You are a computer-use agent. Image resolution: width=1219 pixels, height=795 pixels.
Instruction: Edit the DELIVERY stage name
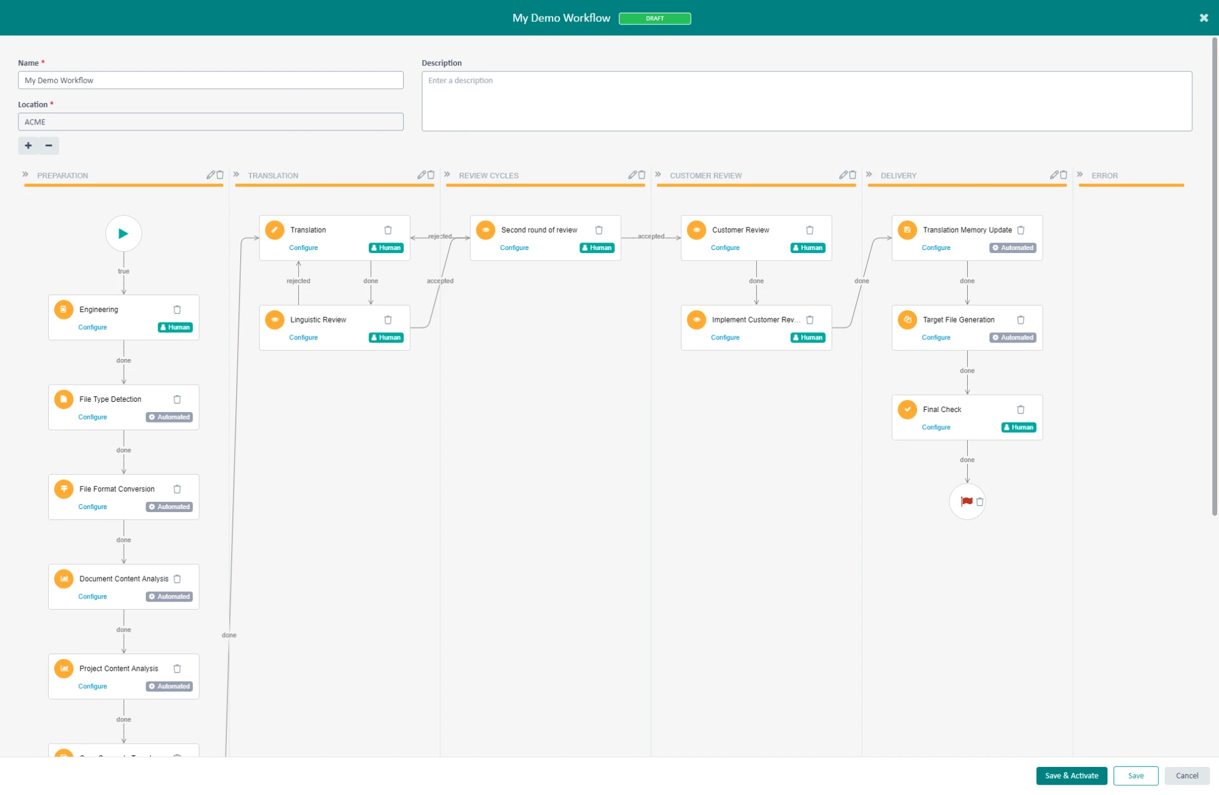pyautogui.click(x=1054, y=175)
